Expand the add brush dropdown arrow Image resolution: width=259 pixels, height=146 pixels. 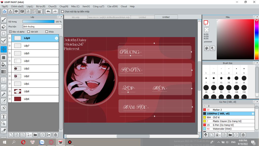tap(220, 135)
